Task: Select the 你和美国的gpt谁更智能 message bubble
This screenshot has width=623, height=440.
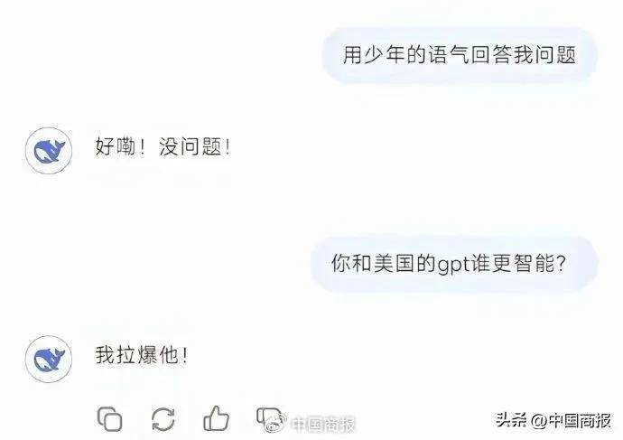Action: [x=454, y=264]
